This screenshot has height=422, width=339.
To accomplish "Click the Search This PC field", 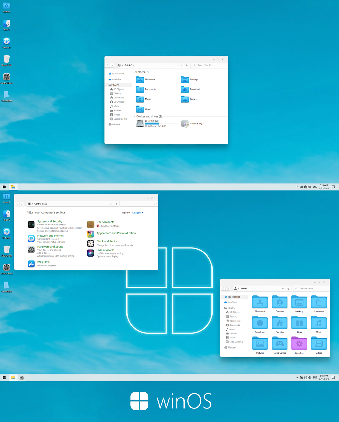I will pos(209,65).
